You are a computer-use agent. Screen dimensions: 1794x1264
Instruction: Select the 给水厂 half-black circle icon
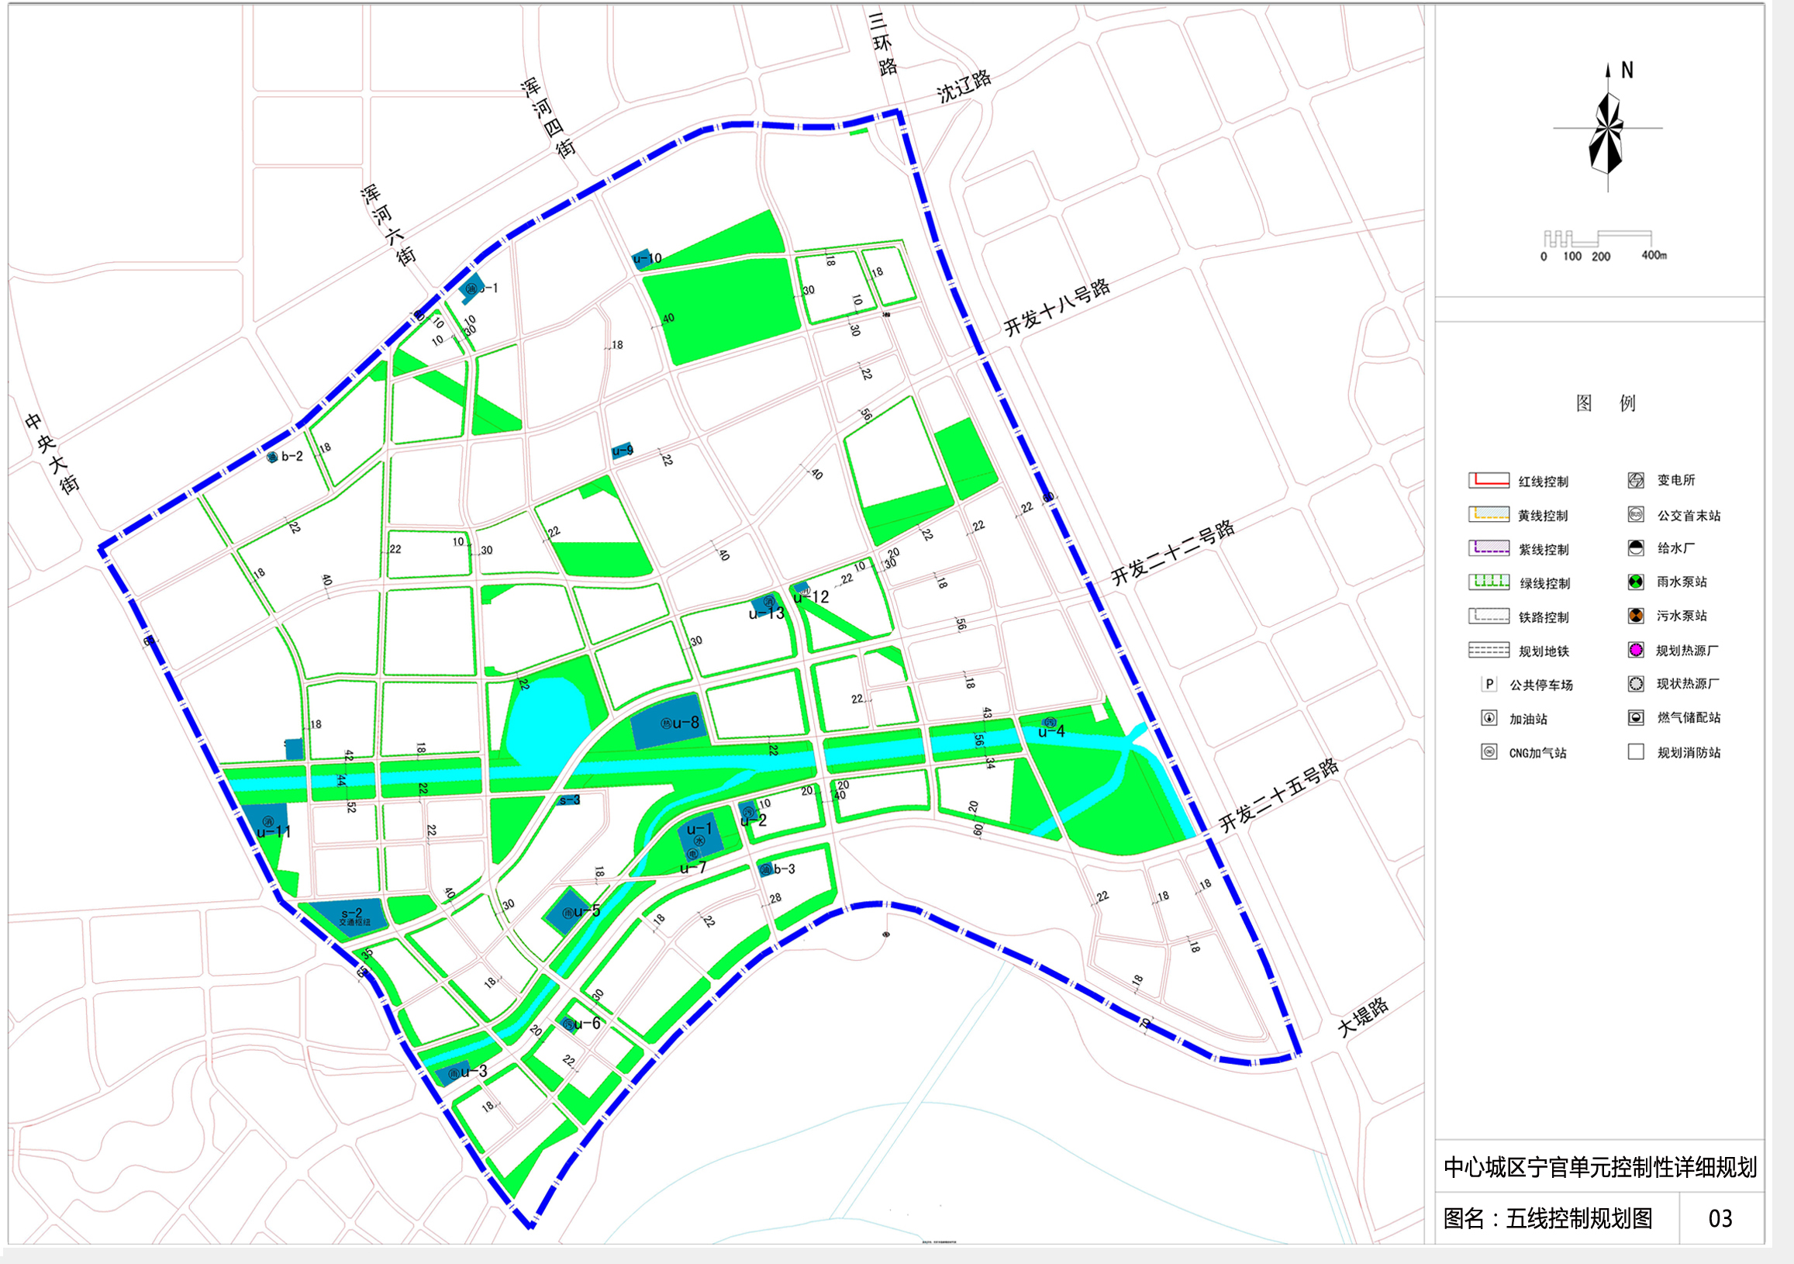1635,548
